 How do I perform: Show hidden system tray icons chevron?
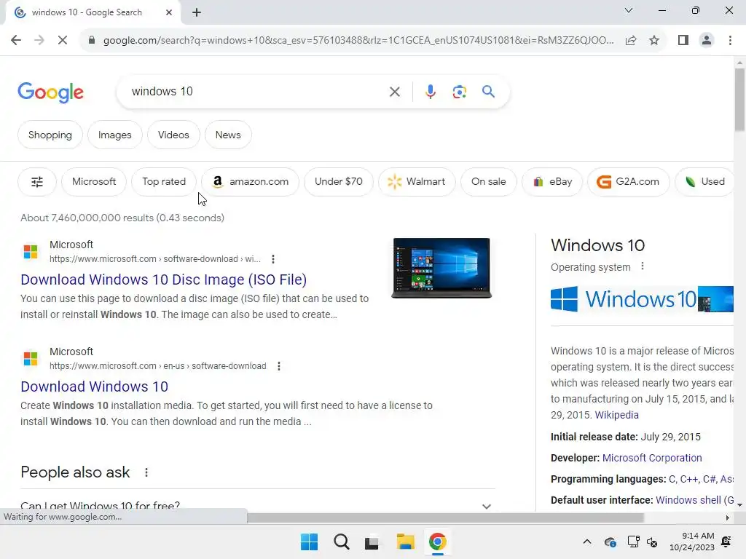(x=587, y=542)
